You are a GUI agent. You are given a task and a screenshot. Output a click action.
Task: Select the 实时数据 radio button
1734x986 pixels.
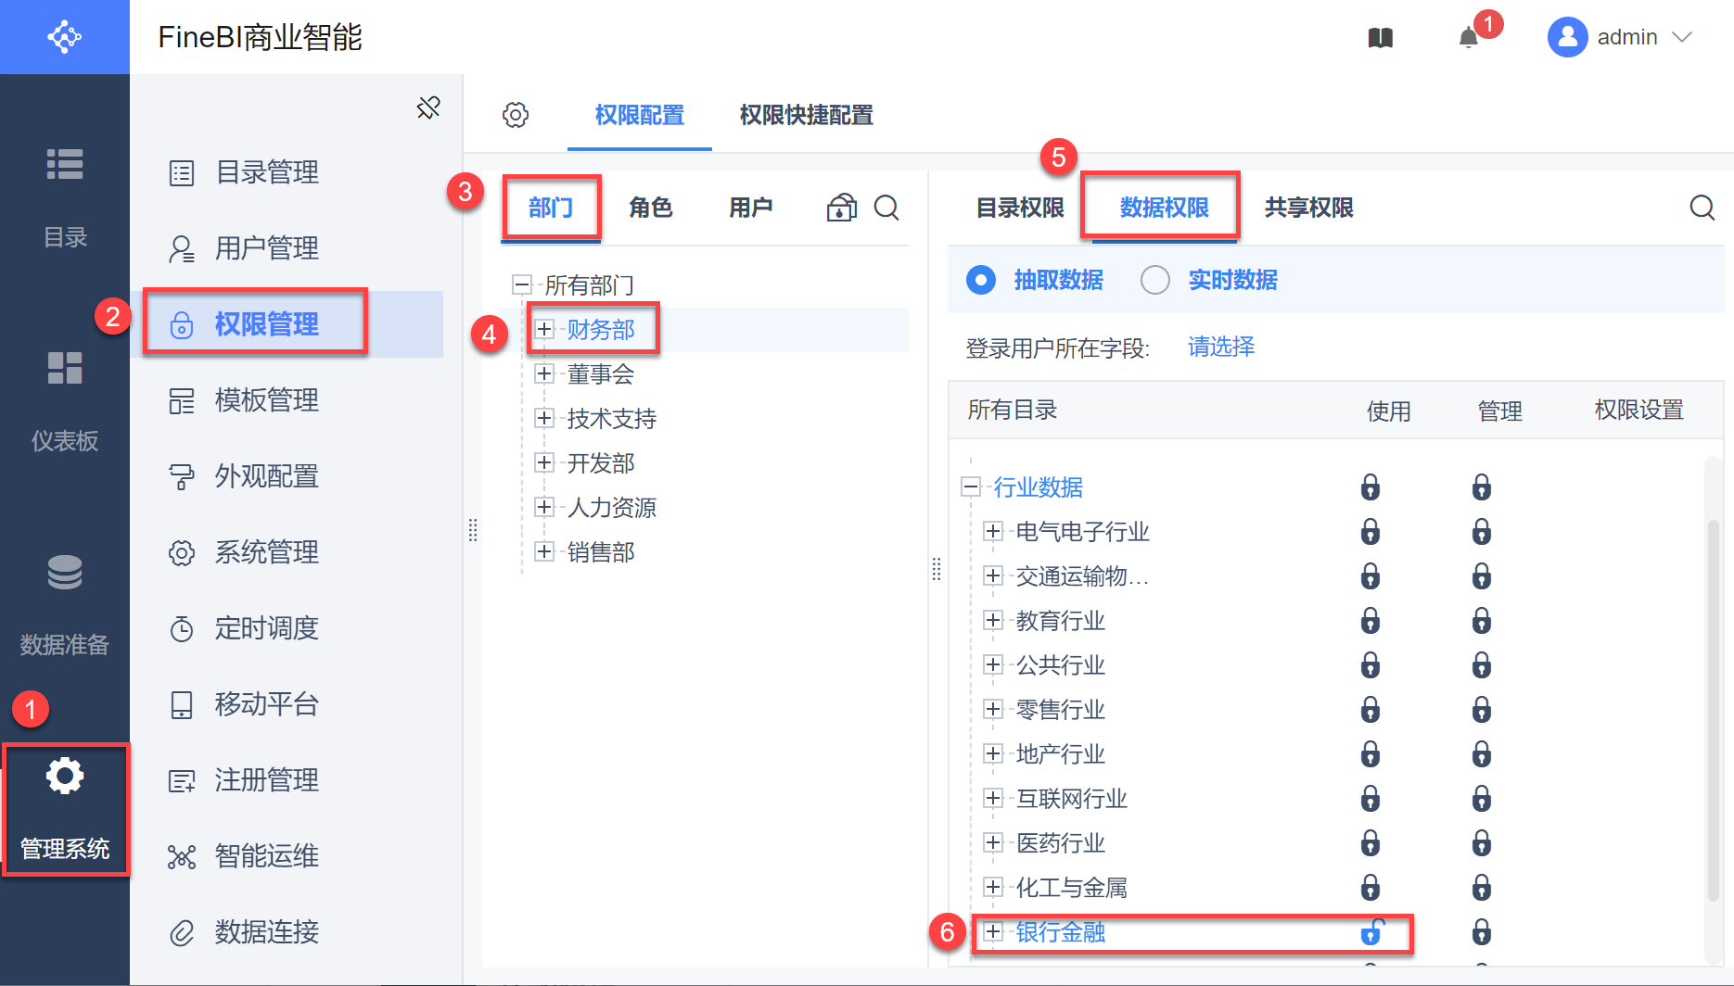click(x=1155, y=280)
